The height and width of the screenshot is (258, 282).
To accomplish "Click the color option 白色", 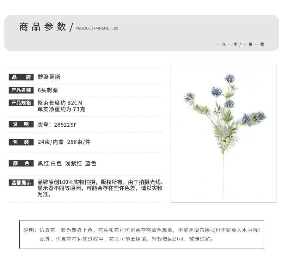I will 56,163.
